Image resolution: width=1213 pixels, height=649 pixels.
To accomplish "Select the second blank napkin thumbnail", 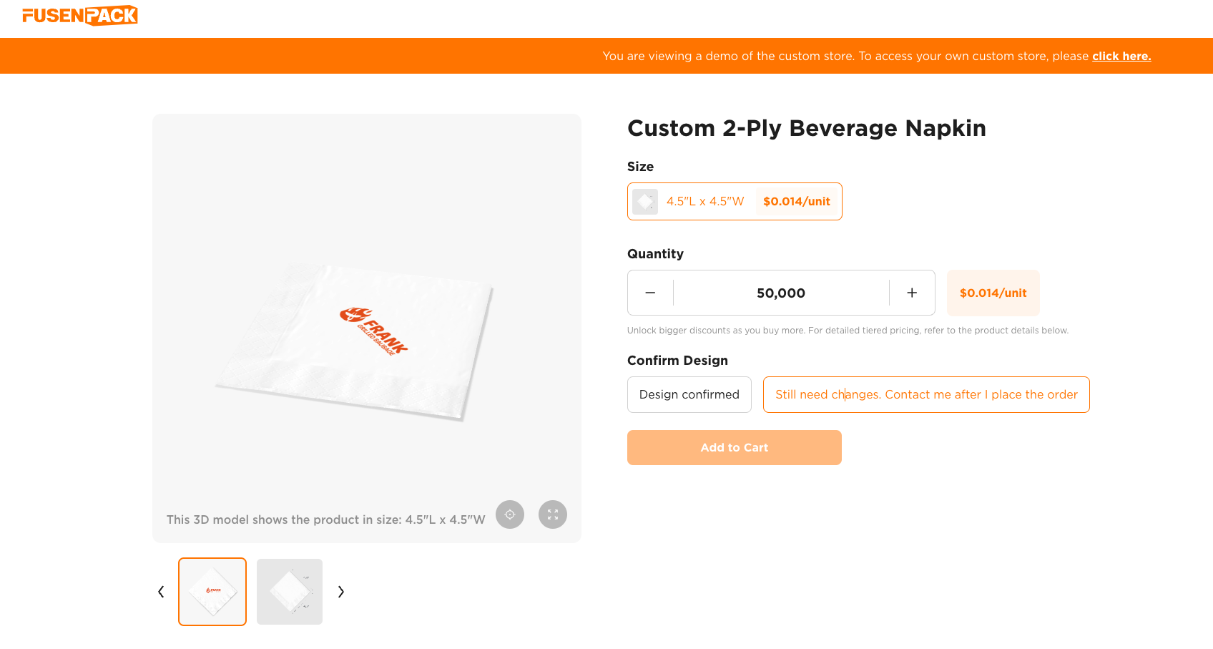I will 290,592.
